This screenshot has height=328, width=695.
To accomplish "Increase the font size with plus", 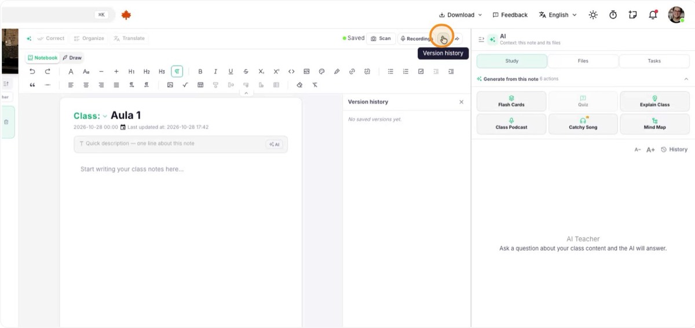I will coord(116,72).
